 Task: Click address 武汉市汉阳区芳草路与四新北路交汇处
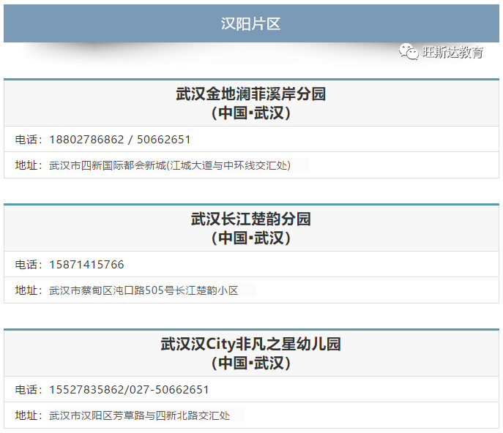pyautogui.click(x=140, y=415)
